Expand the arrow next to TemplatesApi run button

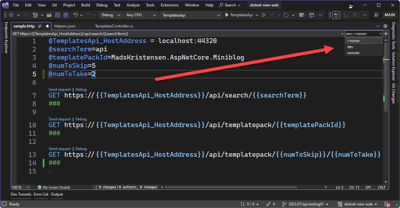click(x=256, y=15)
